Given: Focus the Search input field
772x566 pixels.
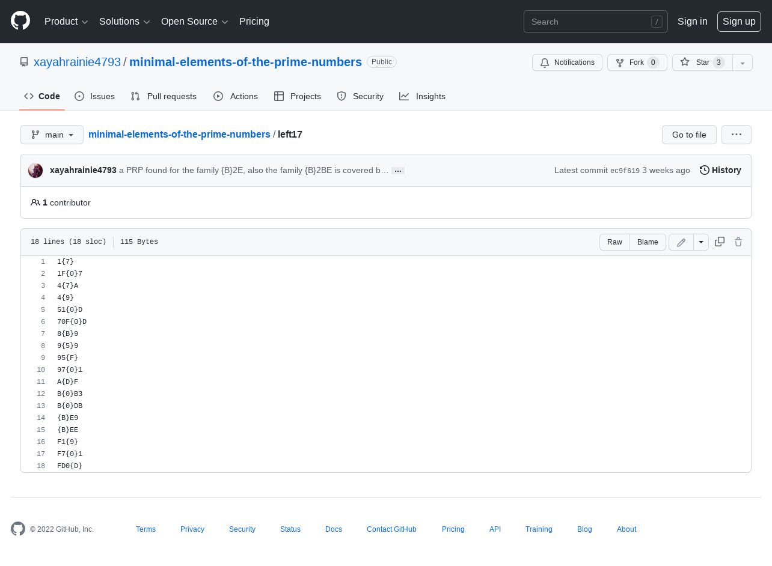Looking at the screenshot, I should click(596, 22).
